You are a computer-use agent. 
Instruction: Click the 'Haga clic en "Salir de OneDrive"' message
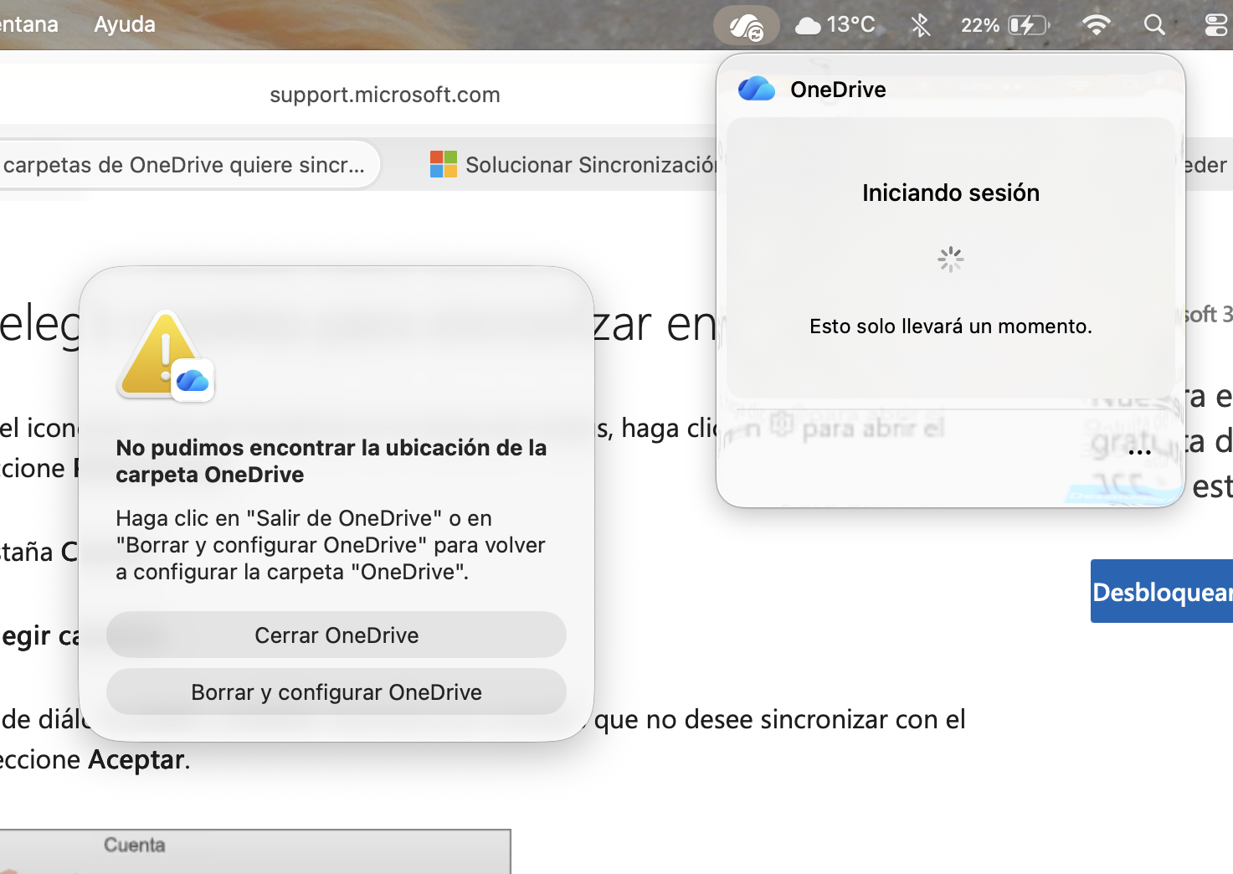click(x=331, y=545)
